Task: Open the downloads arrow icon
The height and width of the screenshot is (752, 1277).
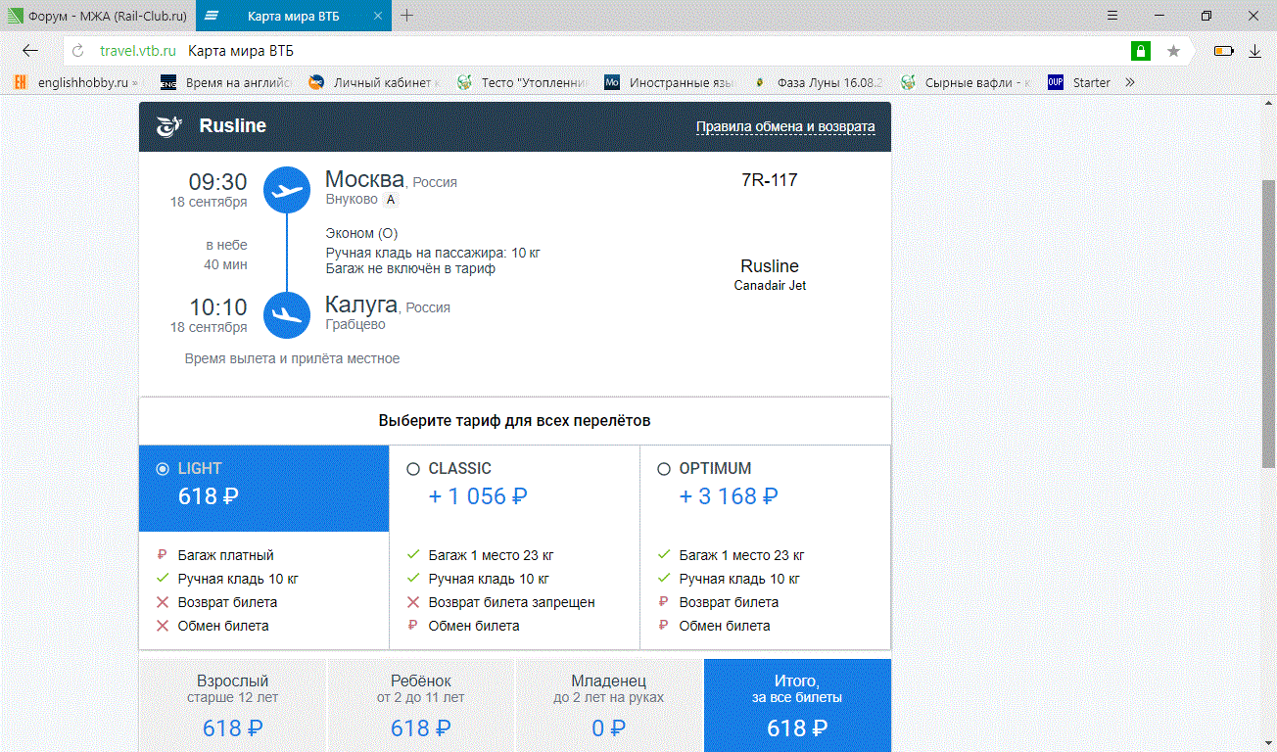Action: [1254, 51]
